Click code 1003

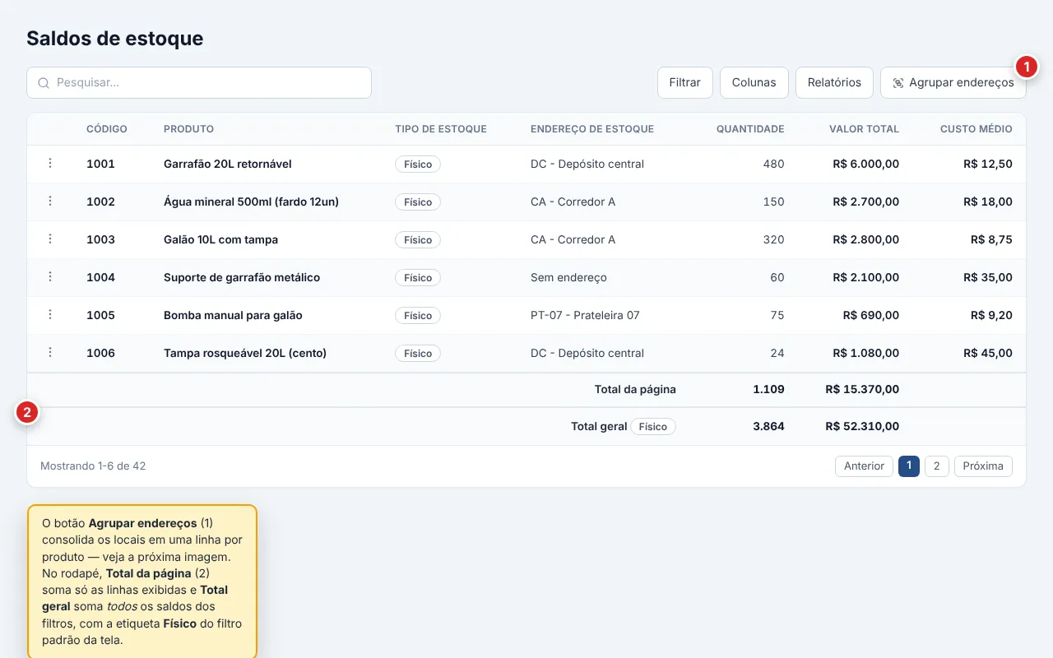100,239
